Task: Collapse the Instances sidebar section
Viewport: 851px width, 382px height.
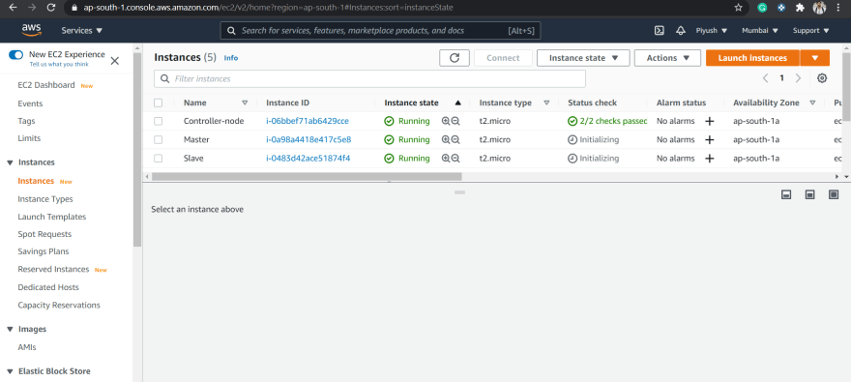Action: 10,162
